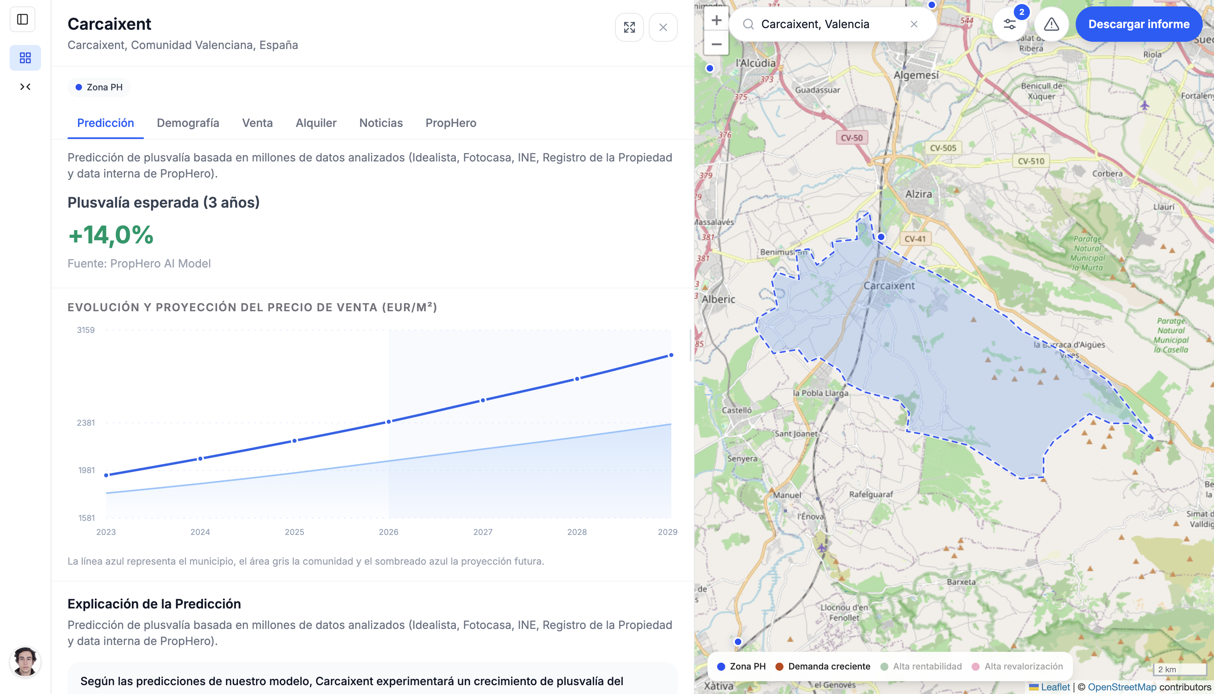This screenshot has width=1214, height=694.
Task: Click the warning triangle icon on the map
Action: click(x=1051, y=24)
